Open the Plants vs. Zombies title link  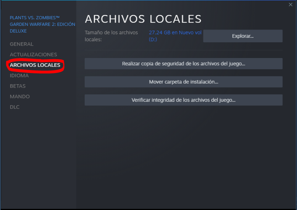pyautogui.click(x=42, y=24)
